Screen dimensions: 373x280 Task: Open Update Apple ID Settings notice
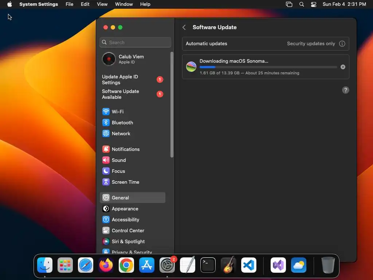tap(132, 79)
